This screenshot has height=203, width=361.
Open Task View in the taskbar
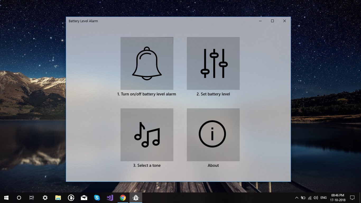[x=32, y=198]
